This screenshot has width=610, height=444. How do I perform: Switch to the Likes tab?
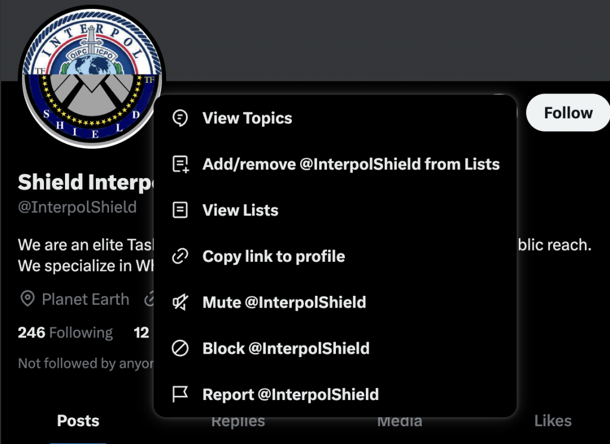(553, 421)
